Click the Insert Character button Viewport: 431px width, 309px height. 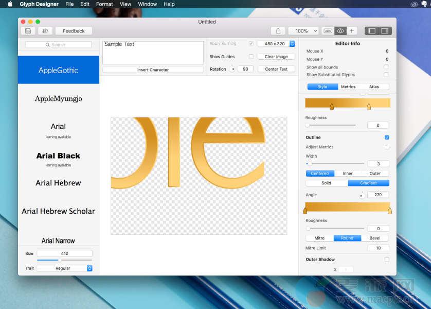[153, 70]
